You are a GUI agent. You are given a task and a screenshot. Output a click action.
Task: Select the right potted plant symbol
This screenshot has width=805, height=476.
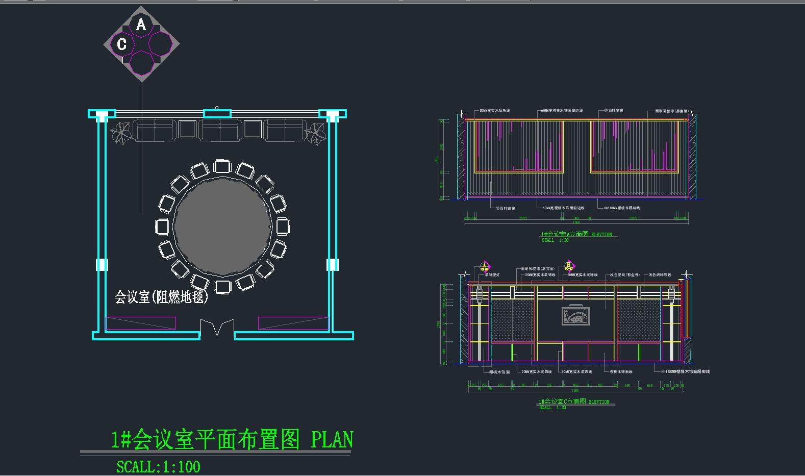315,133
